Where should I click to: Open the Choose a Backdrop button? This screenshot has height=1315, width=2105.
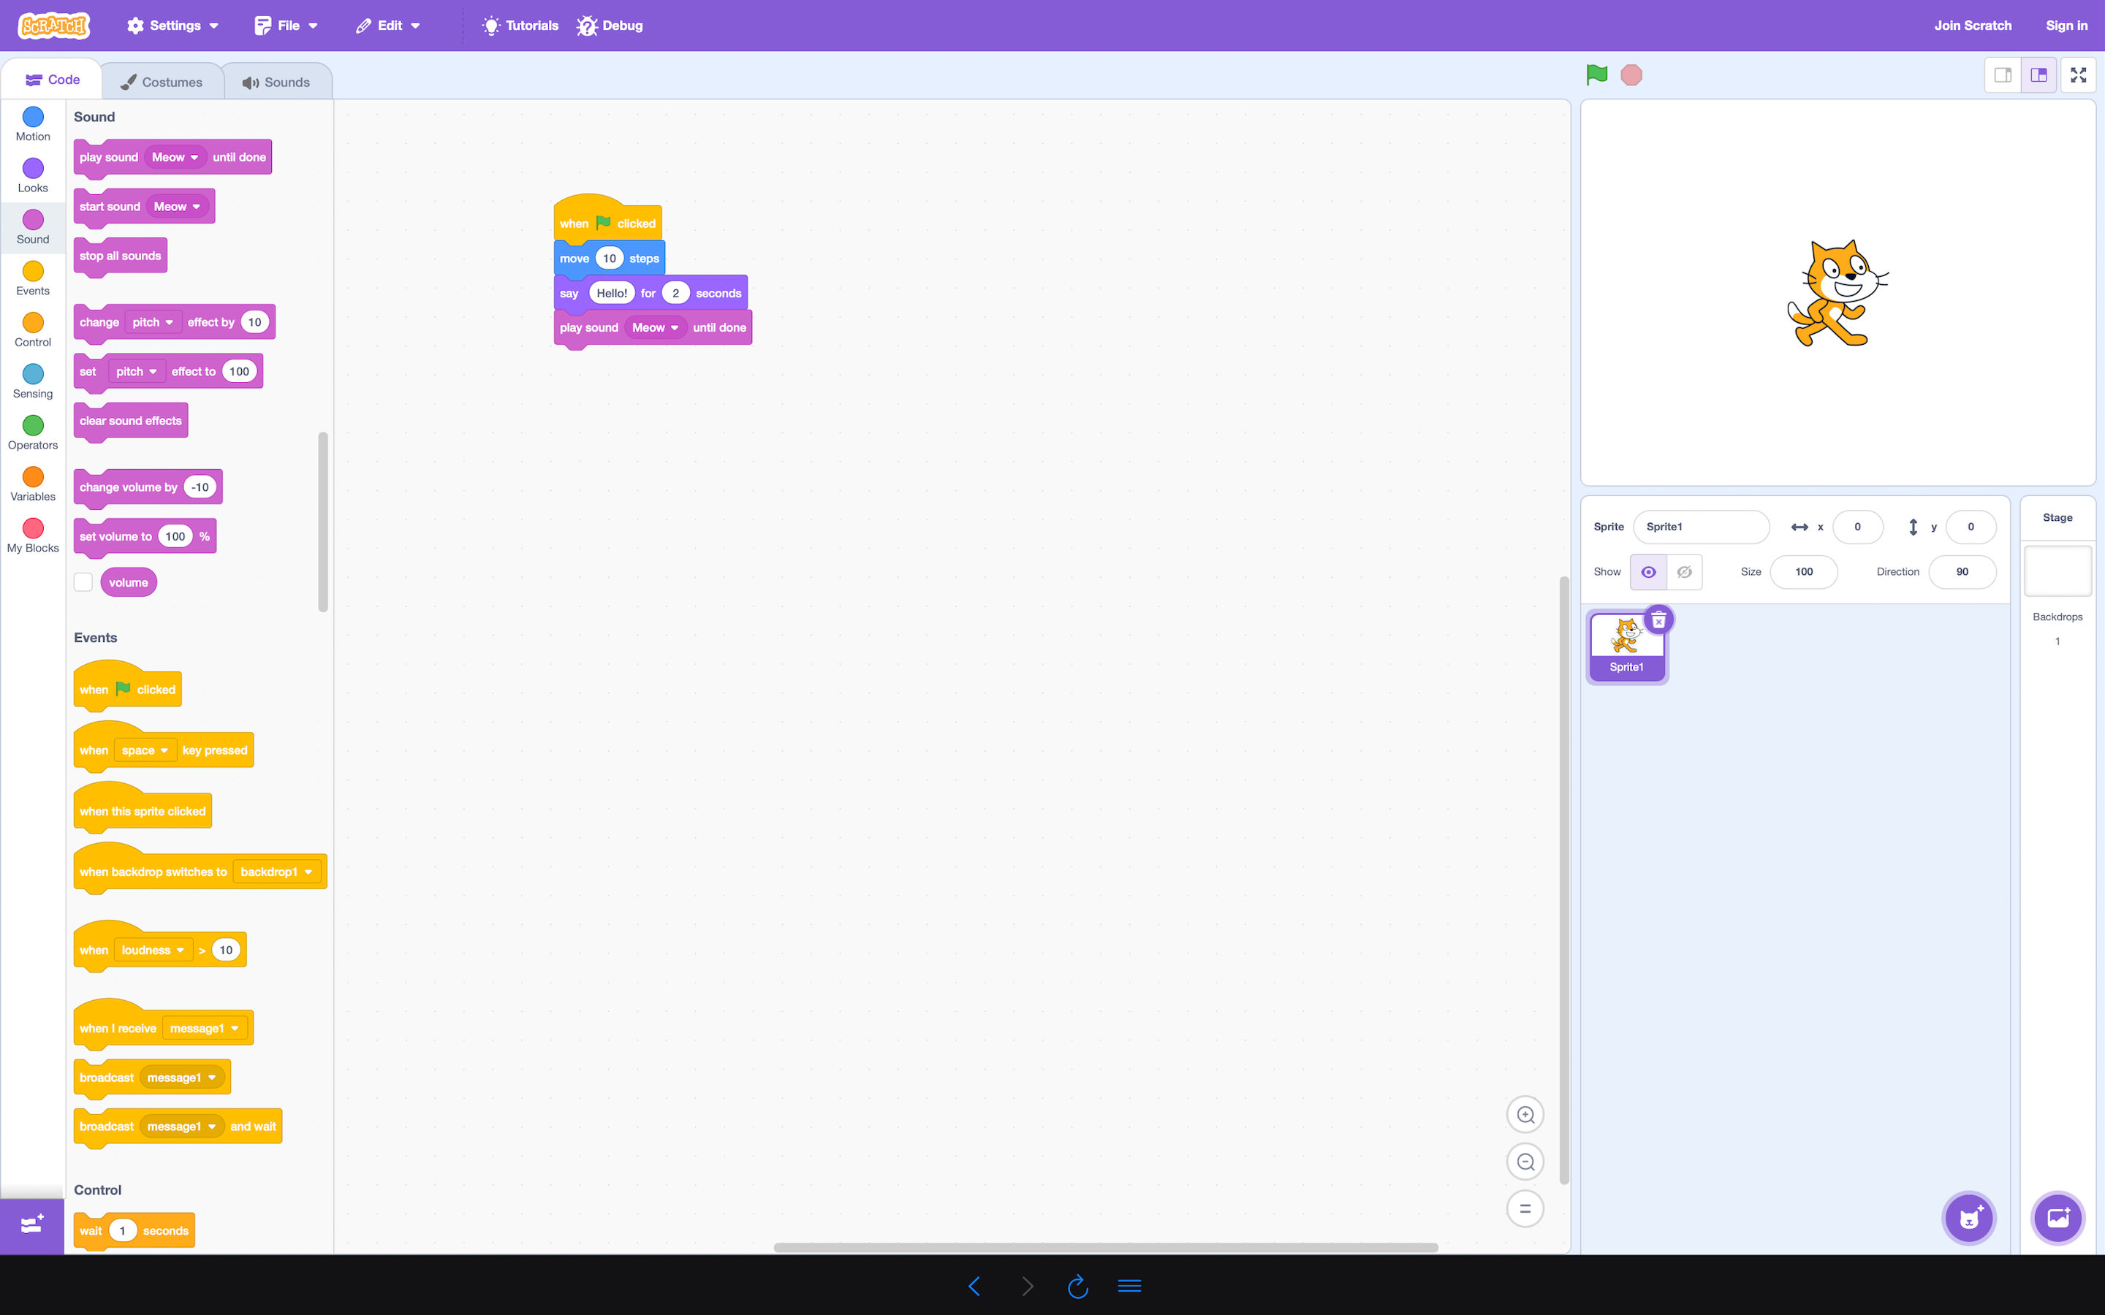coord(2058,1218)
